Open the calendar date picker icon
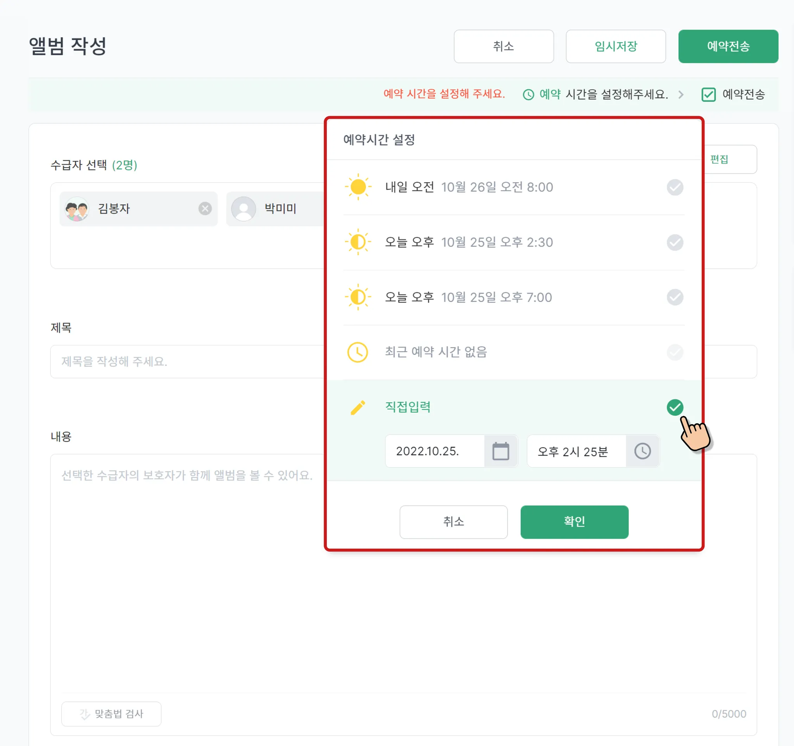 501,451
